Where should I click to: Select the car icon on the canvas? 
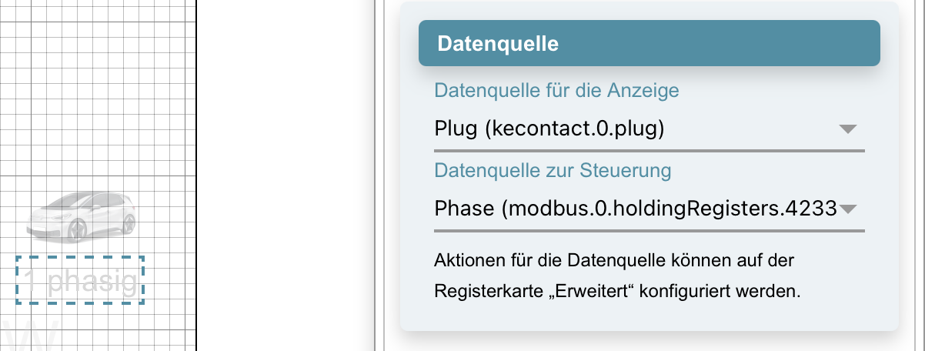[x=81, y=216]
